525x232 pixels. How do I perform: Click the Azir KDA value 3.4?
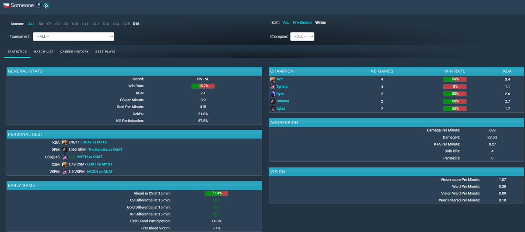[507, 80]
